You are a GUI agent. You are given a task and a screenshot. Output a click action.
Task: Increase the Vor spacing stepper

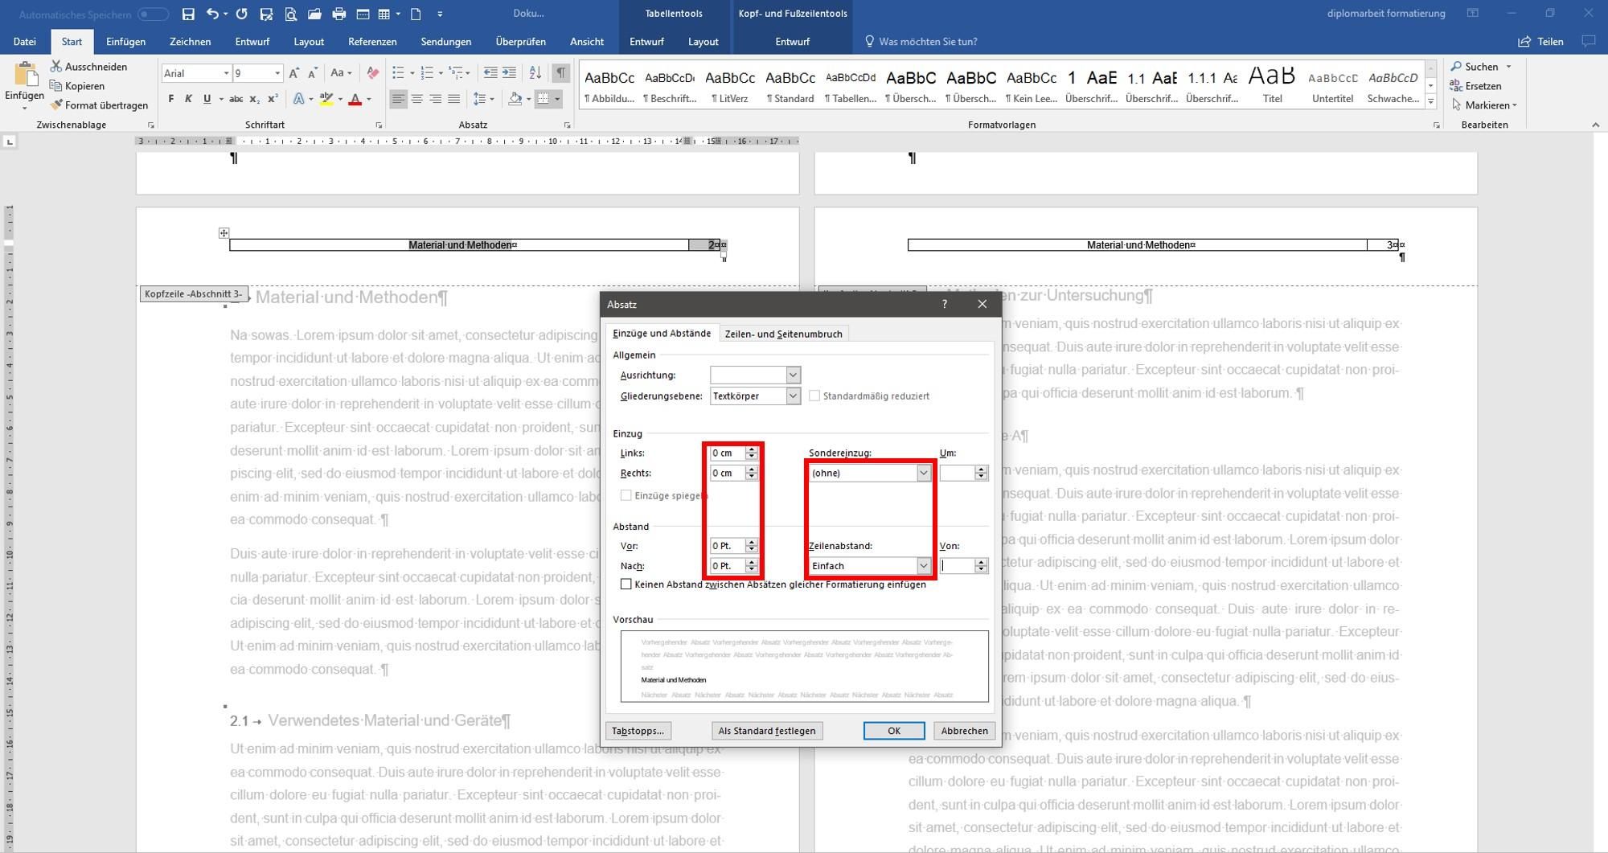(x=752, y=542)
